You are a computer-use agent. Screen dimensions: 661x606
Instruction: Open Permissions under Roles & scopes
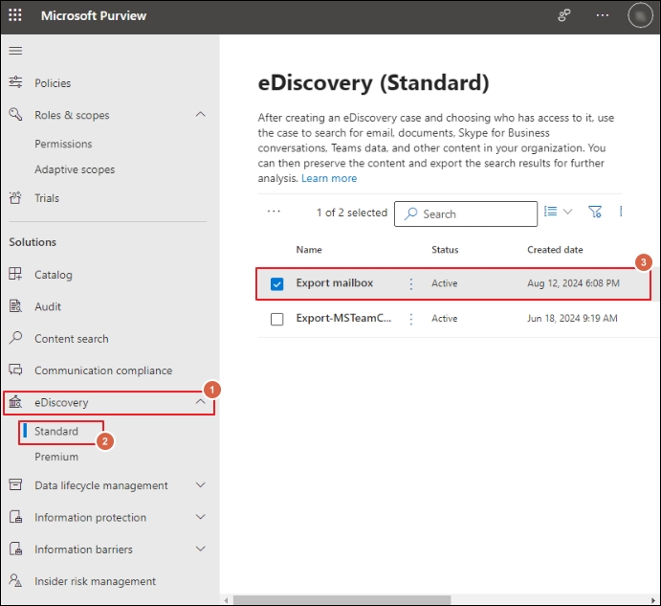[x=63, y=144]
